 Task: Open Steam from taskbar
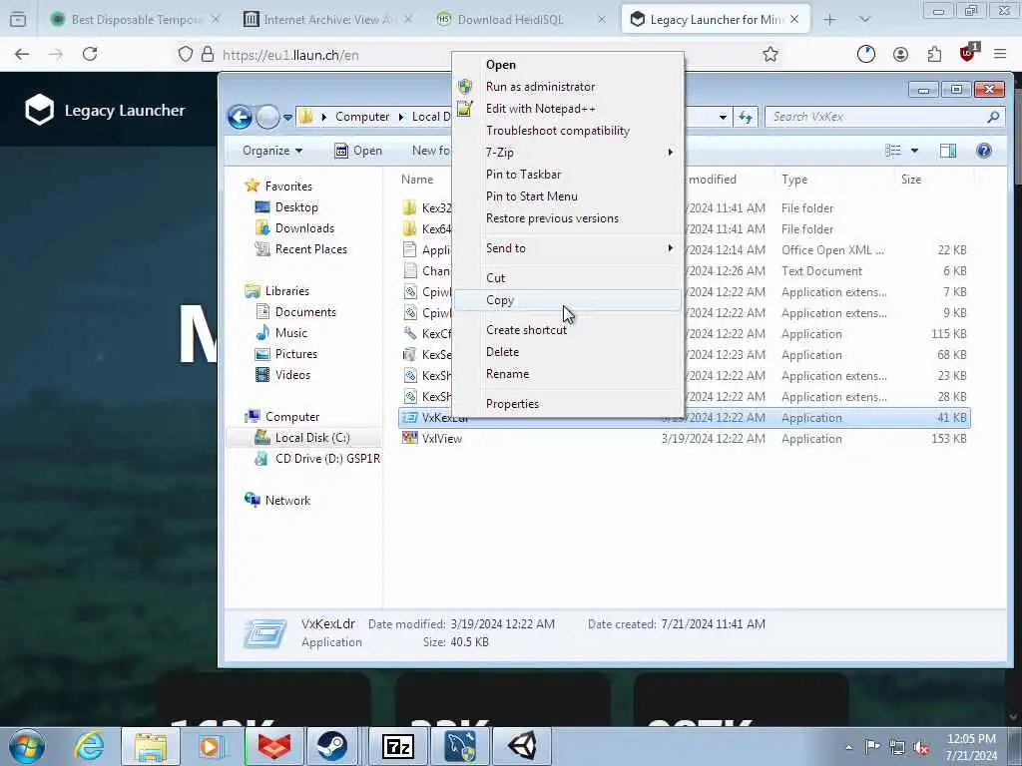[331, 746]
